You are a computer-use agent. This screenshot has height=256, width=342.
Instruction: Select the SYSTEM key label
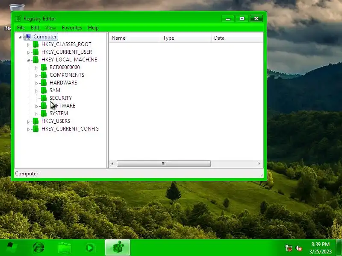(59, 113)
